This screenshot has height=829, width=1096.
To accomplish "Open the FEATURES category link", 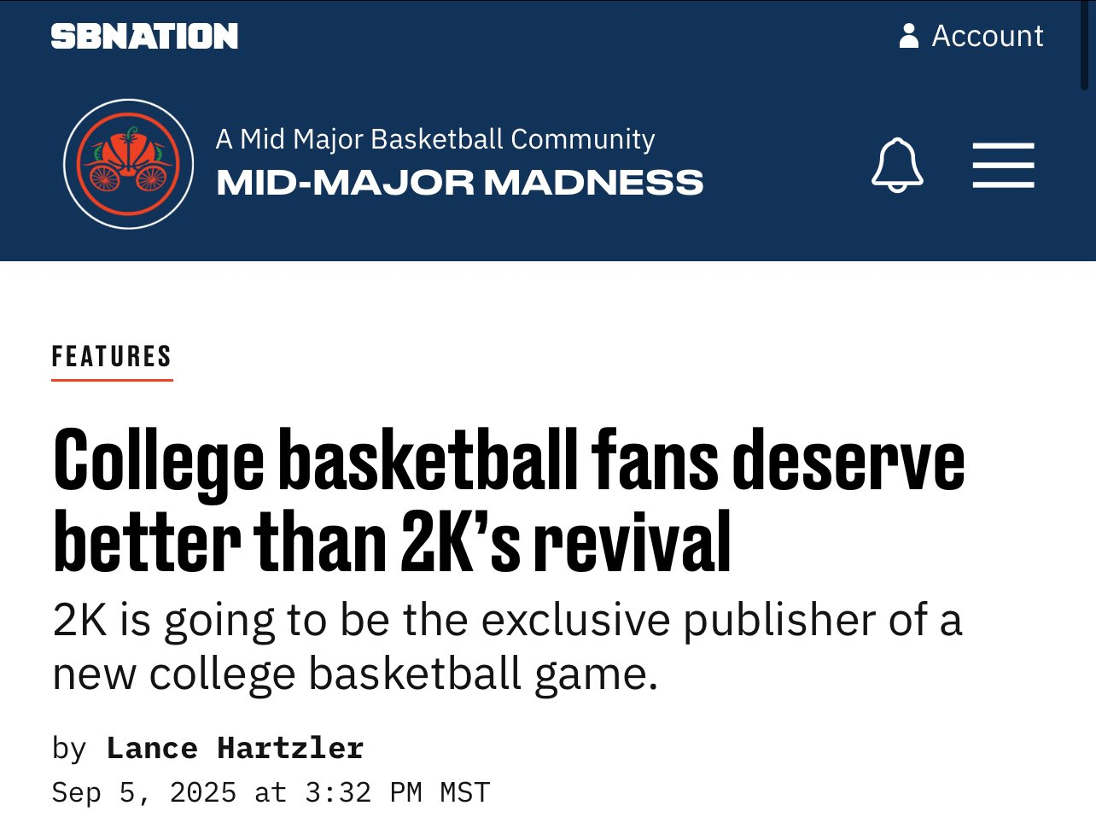I will (112, 356).
